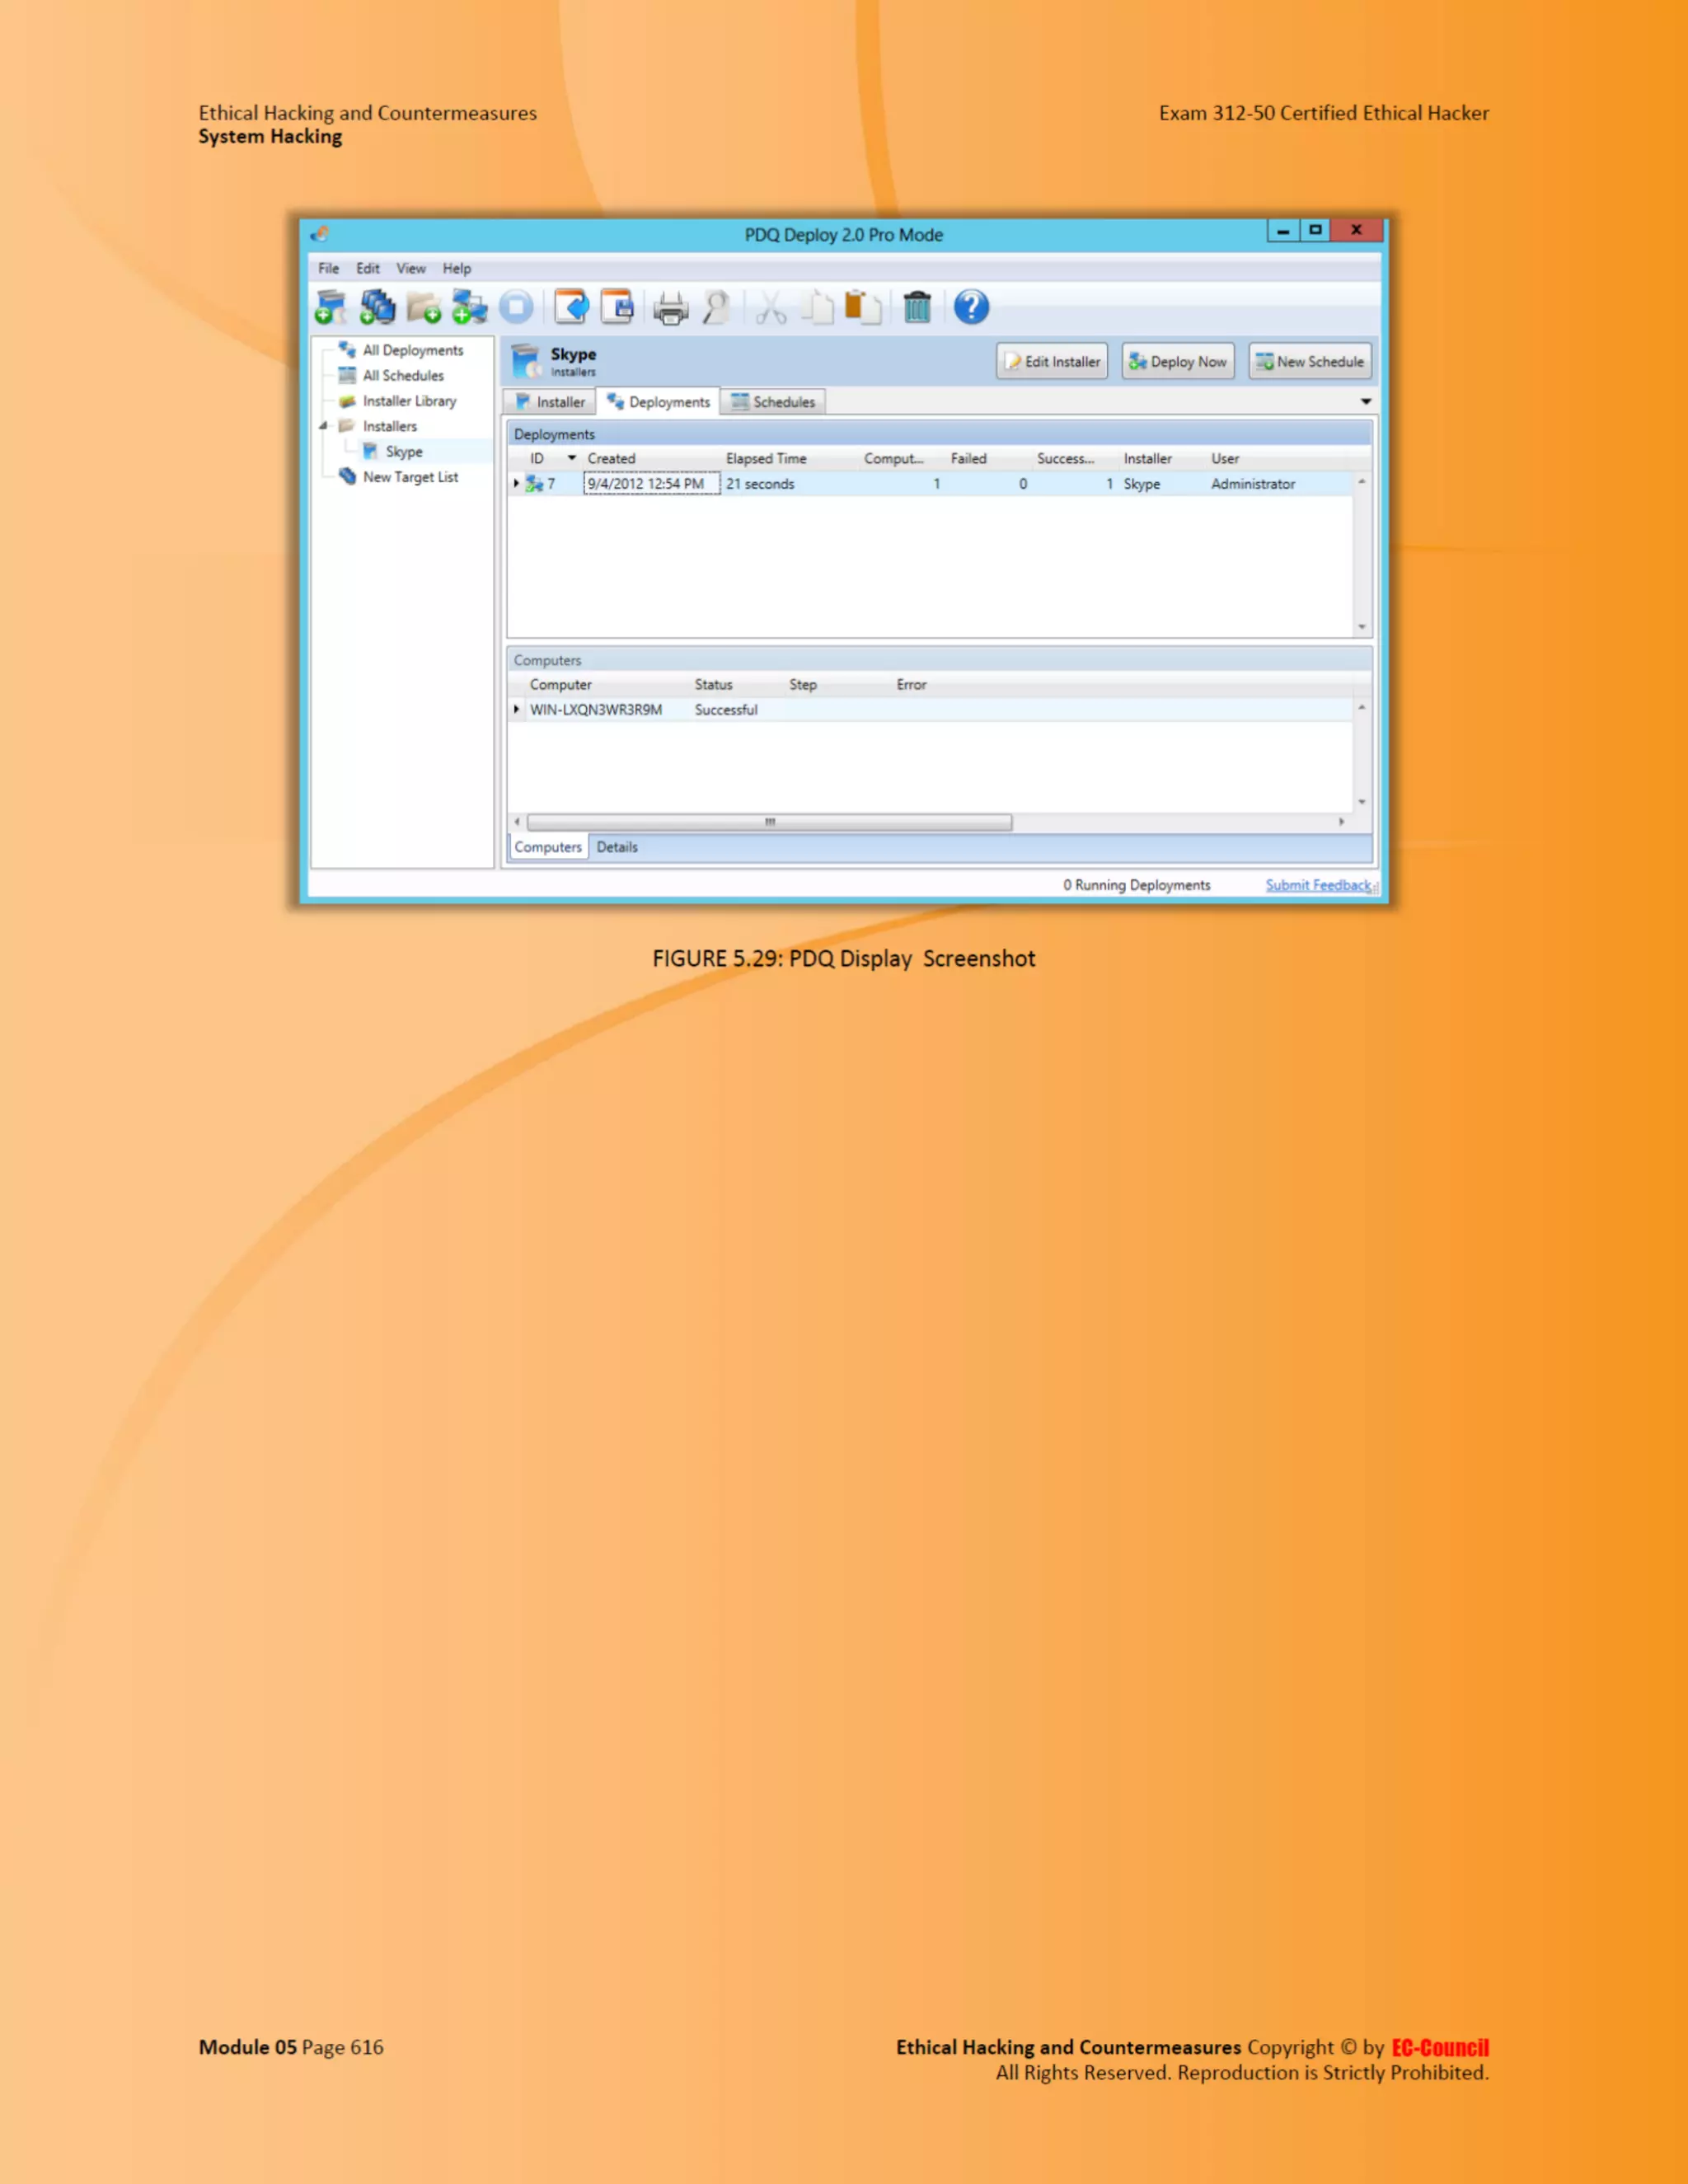Select All Deployments in the tree
Image resolution: width=1688 pixels, height=2184 pixels.
pyautogui.click(x=412, y=350)
